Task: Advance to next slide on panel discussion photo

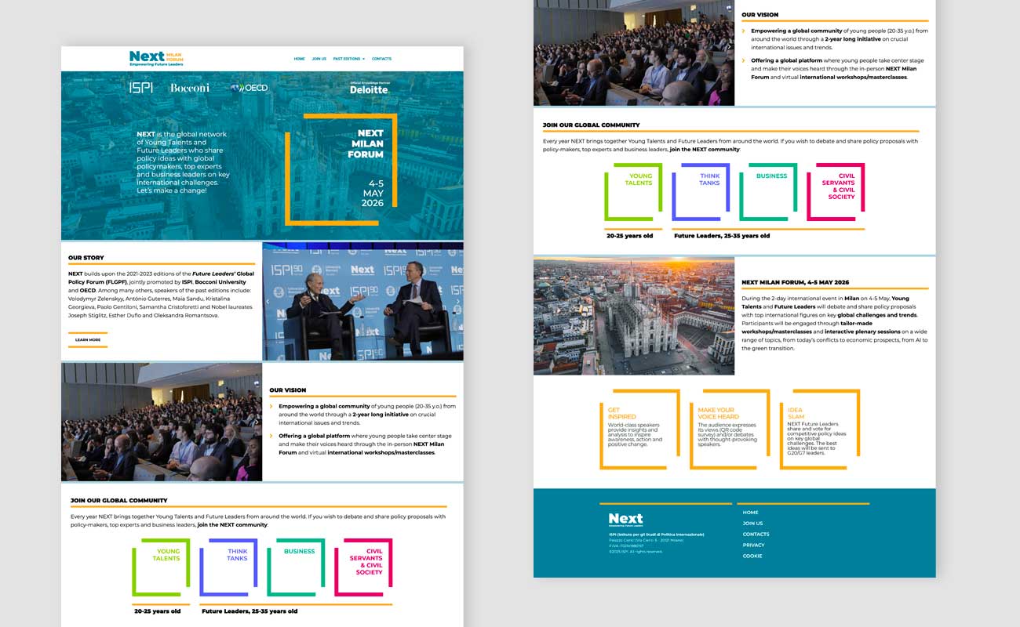Action: (x=457, y=301)
